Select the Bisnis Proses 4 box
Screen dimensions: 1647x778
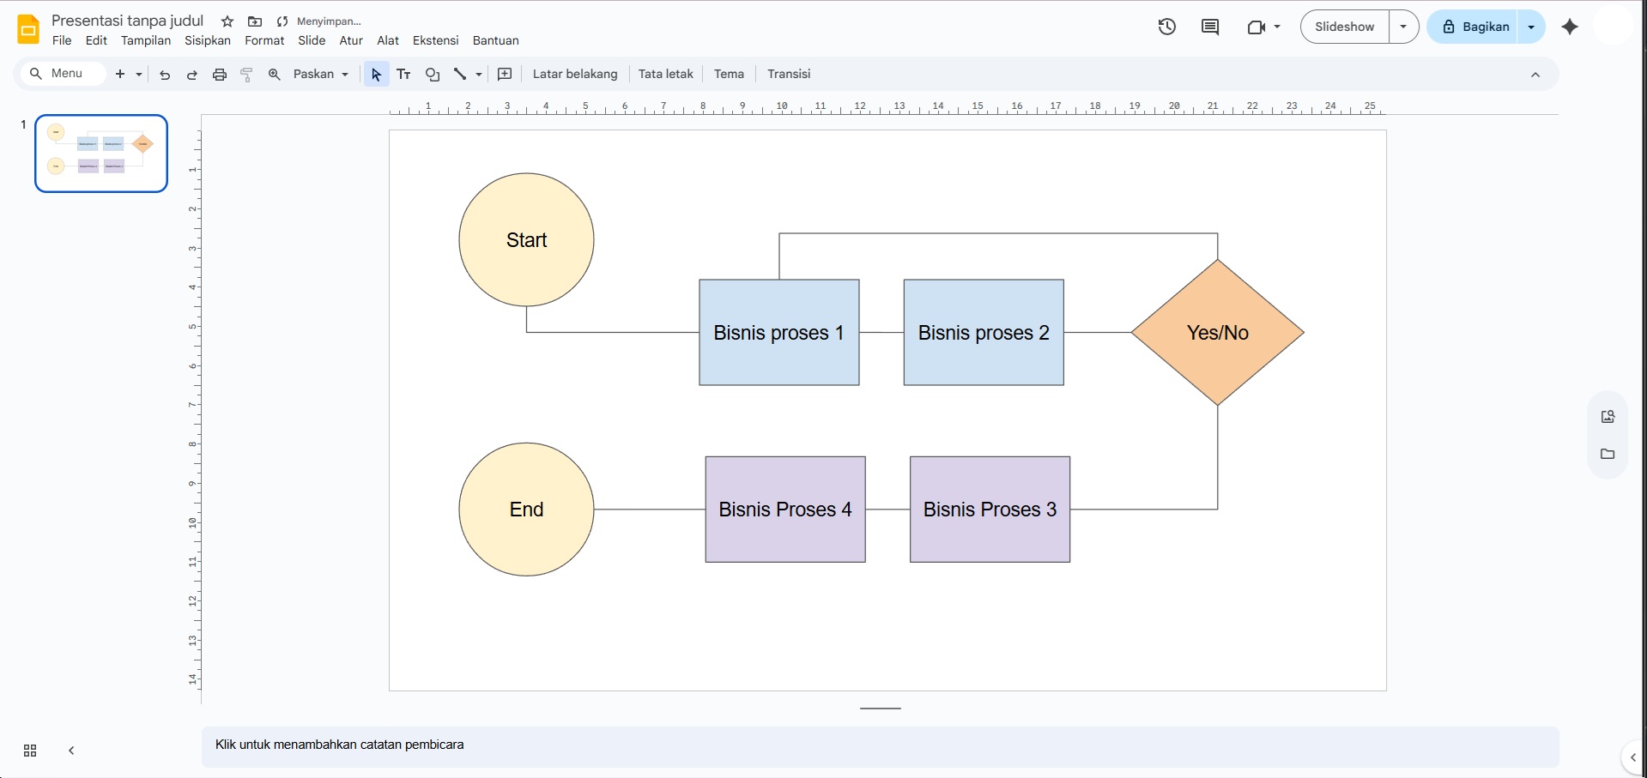click(x=785, y=510)
